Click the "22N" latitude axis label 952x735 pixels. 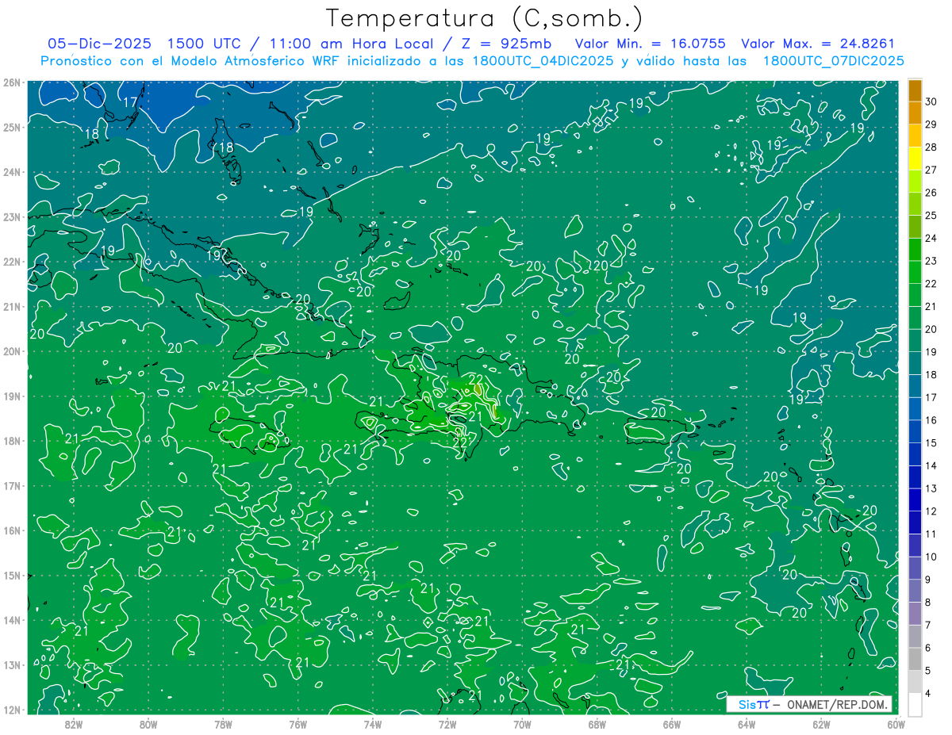11,262
